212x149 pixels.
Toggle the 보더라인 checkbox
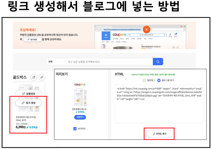pyautogui.click(x=75, y=129)
